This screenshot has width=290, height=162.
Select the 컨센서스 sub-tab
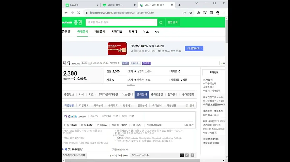coord(127,105)
